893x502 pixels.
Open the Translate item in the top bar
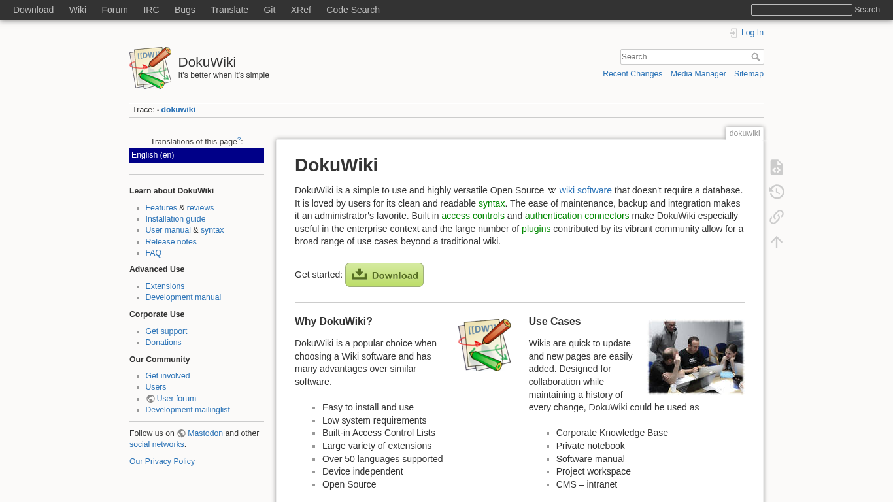click(x=229, y=10)
